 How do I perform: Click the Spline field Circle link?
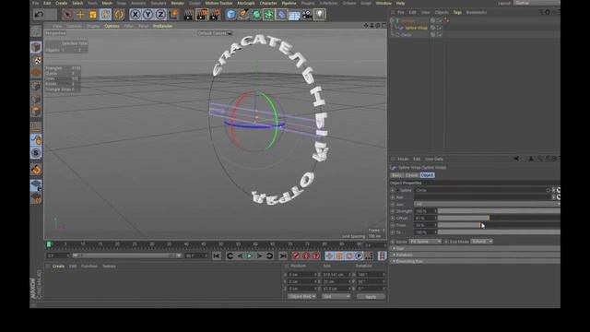[480, 190]
